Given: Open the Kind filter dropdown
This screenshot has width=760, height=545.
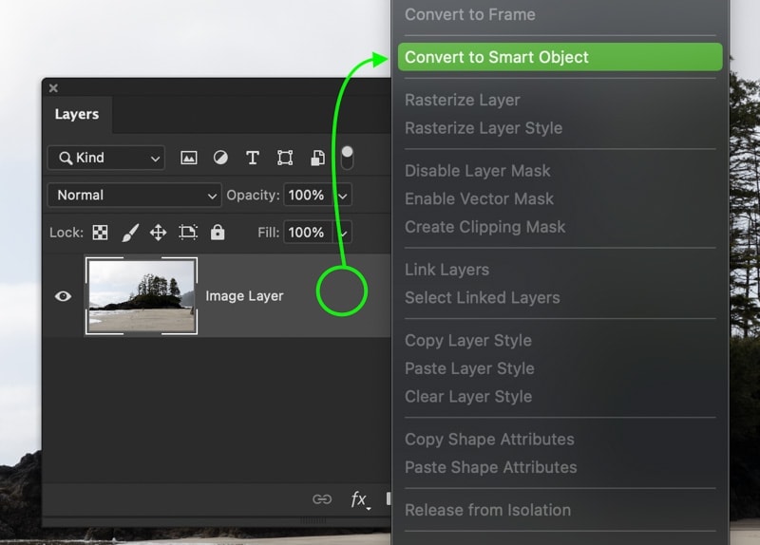Looking at the screenshot, I should [106, 158].
